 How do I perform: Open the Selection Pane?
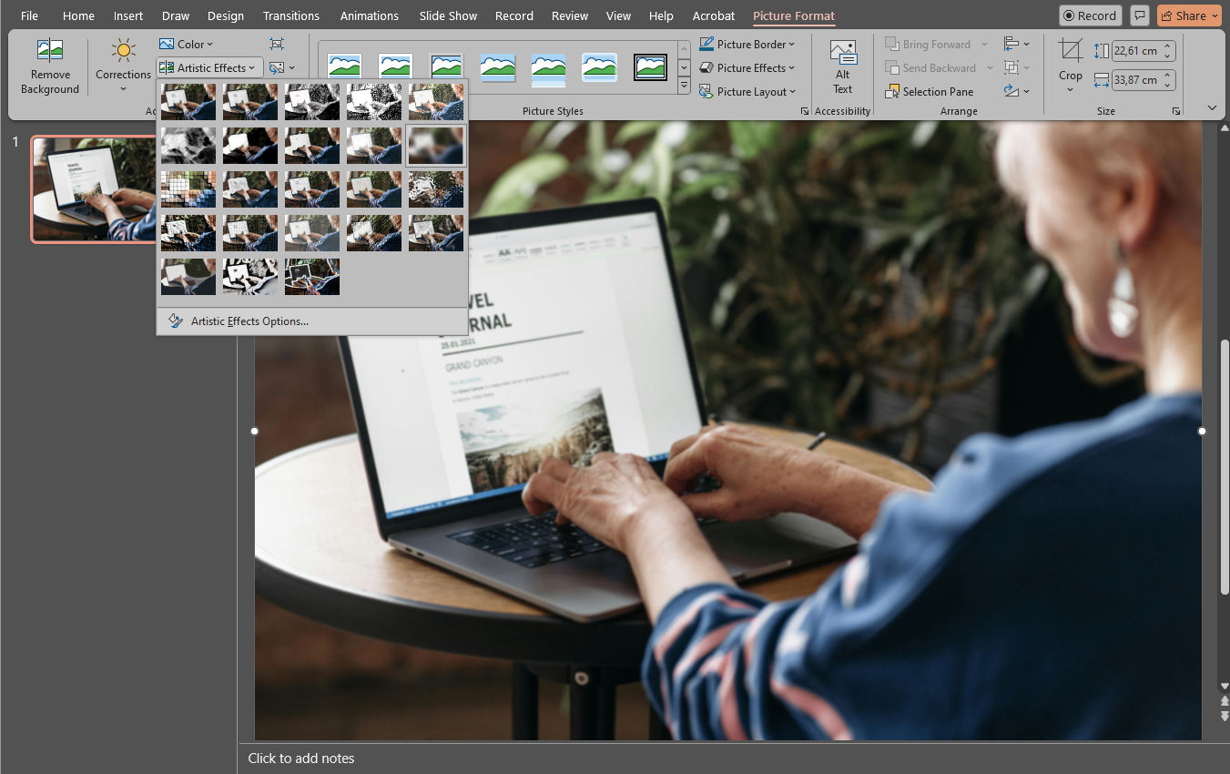(x=929, y=91)
